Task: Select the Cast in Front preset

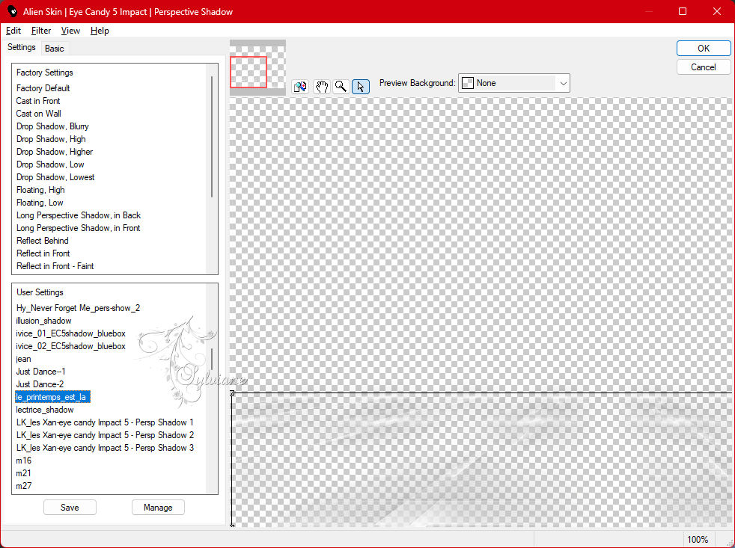Action: (x=38, y=101)
